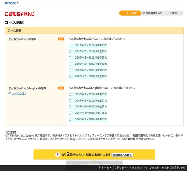187x171 pixels.
Task: Choose 2006/4/2~2007/4/1 radio in English course section
Action: click(70, 119)
